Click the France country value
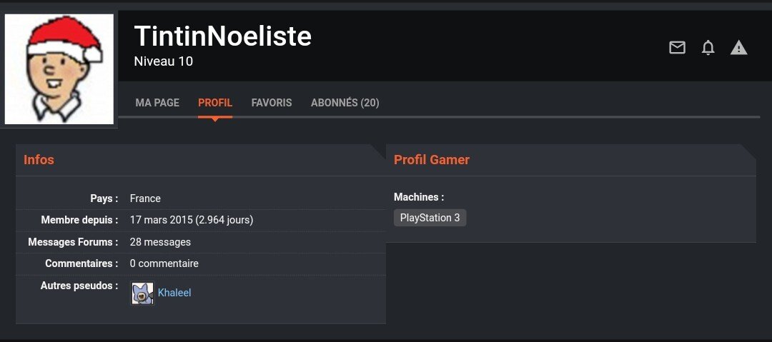 point(145,198)
